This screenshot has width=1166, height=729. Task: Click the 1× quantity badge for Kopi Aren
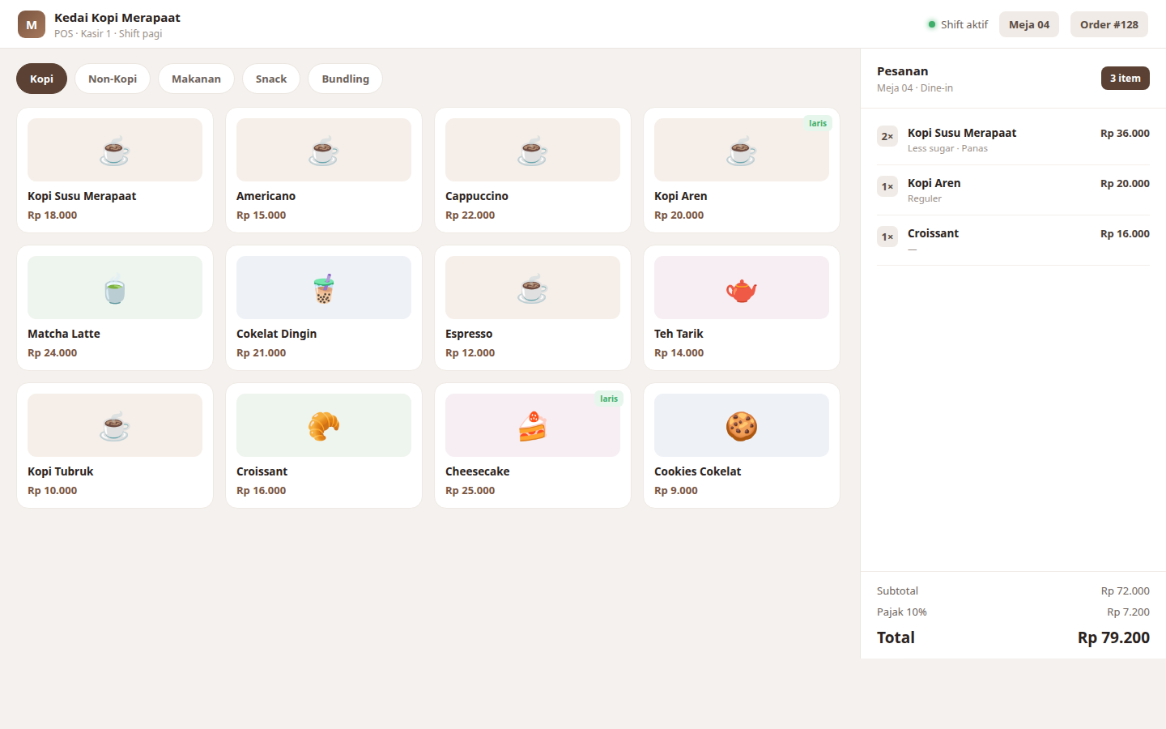(x=887, y=186)
